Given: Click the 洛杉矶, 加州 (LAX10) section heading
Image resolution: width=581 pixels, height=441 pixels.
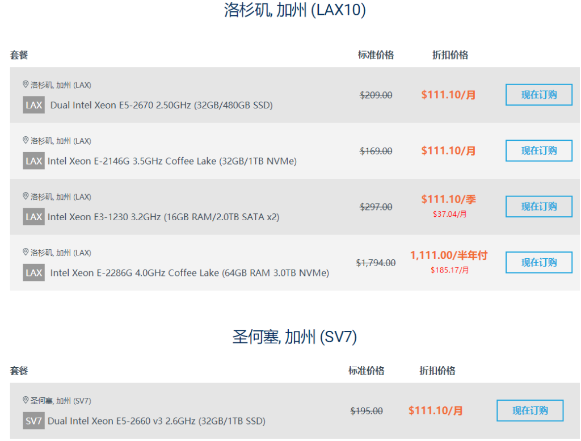Looking at the screenshot, I should click(x=294, y=11).
